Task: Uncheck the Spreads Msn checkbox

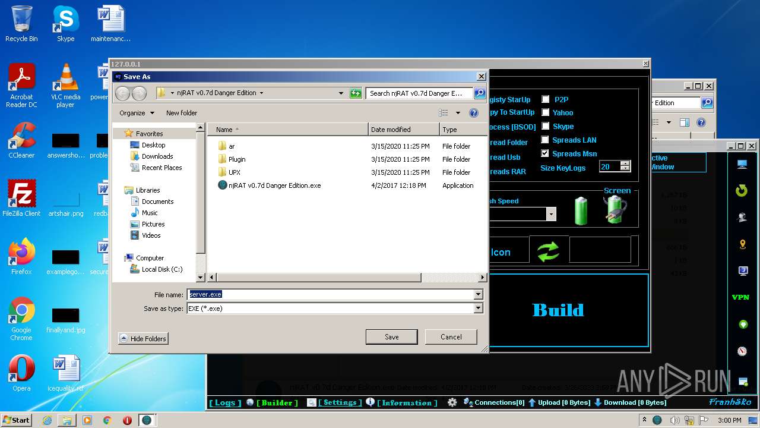Action: click(545, 153)
